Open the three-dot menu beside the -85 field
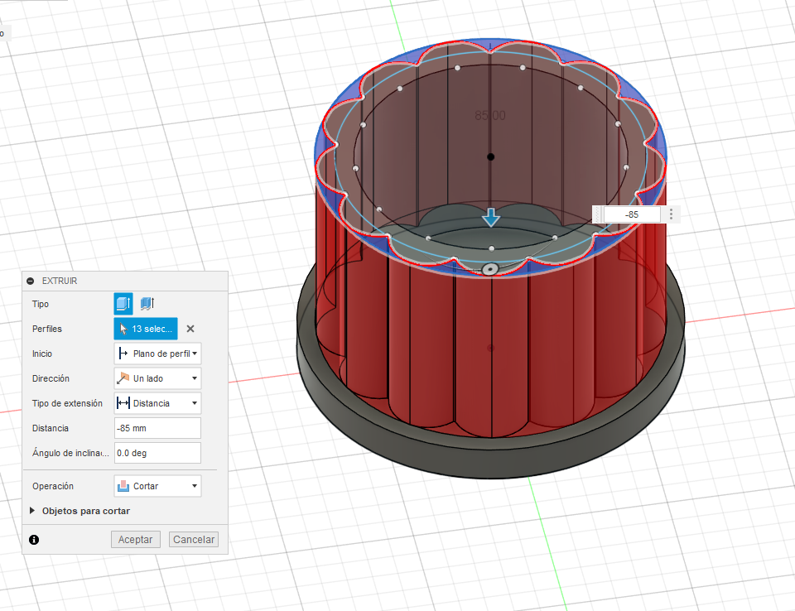This screenshot has height=611, width=795. click(x=671, y=214)
